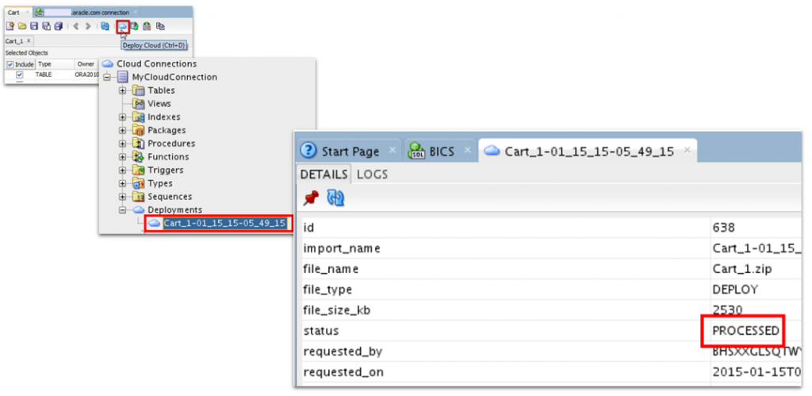Collapse the Deployments node

pos(123,210)
